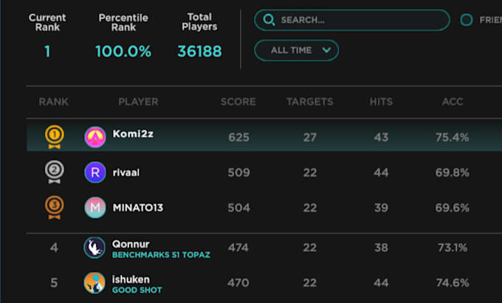Image resolution: width=502 pixels, height=303 pixels.
Task: Open rivaal's player name link
Action: click(x=125, y=172)
